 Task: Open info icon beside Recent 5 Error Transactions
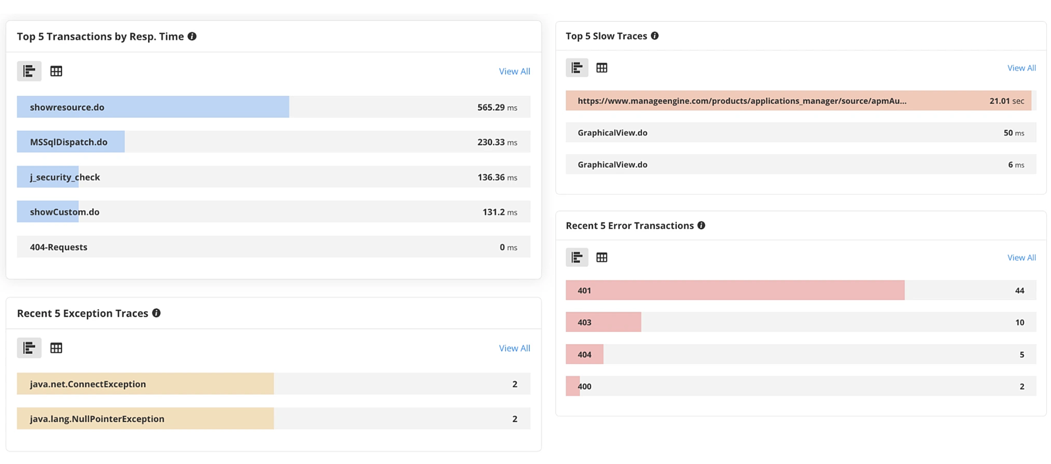[702, 225]
